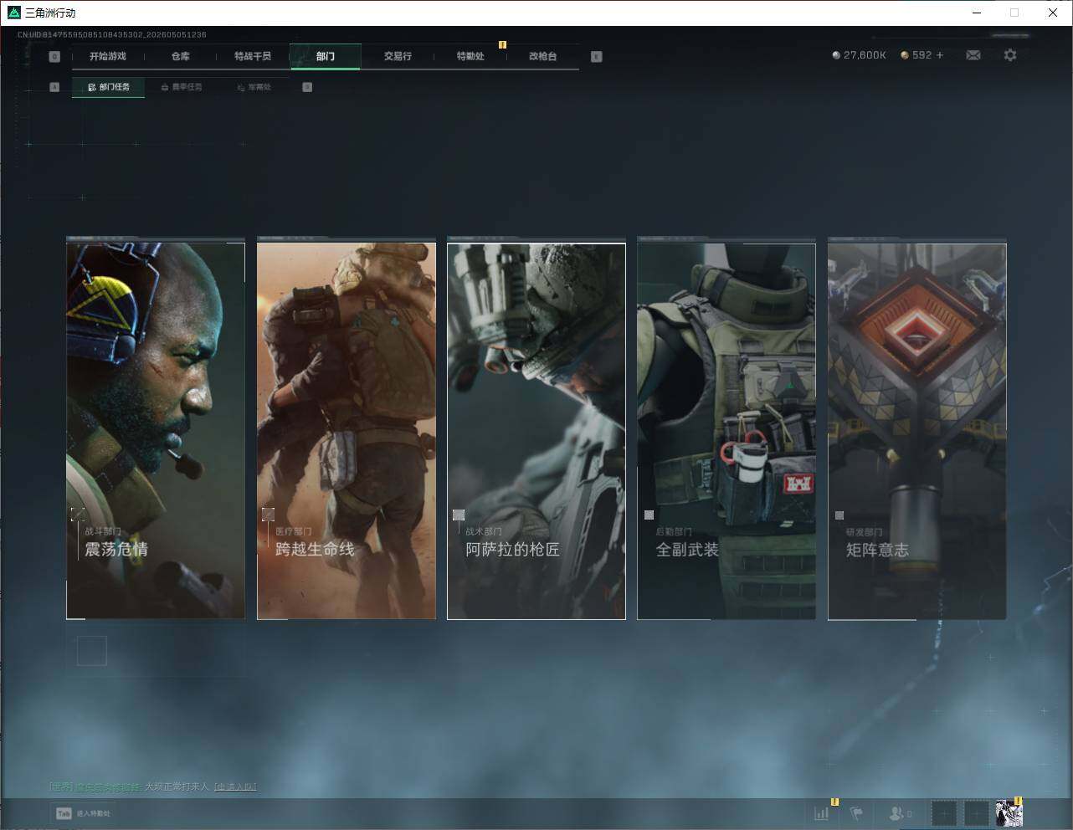Open the 阿萨拉的枪匠 tactical department card

[536, 431]
